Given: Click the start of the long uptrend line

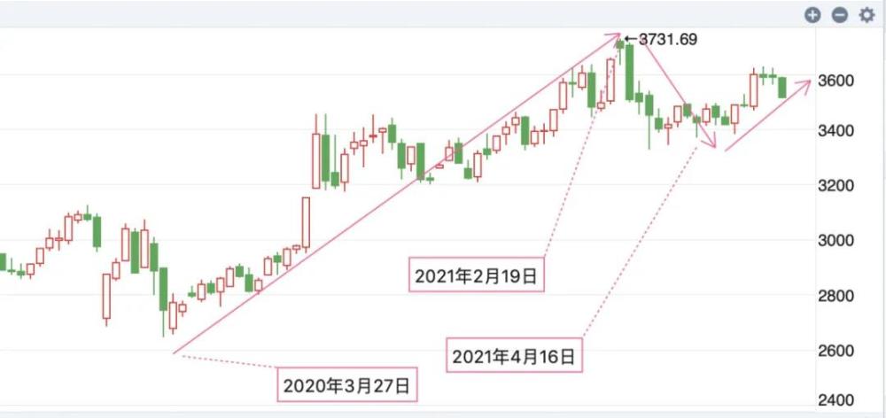Looking at the screenshot, I should click(176, 353).
